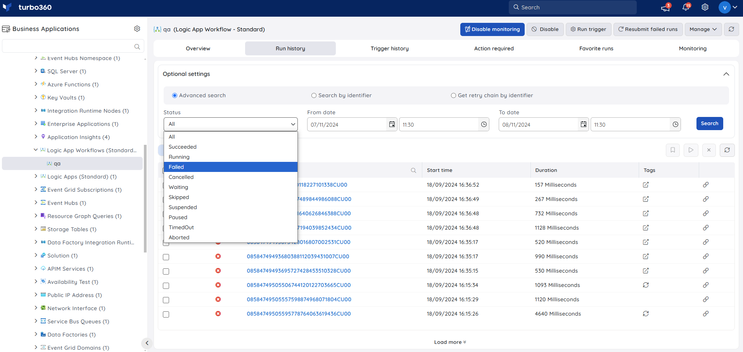Check the box for run ending 510328CU00

pos(166,271)
